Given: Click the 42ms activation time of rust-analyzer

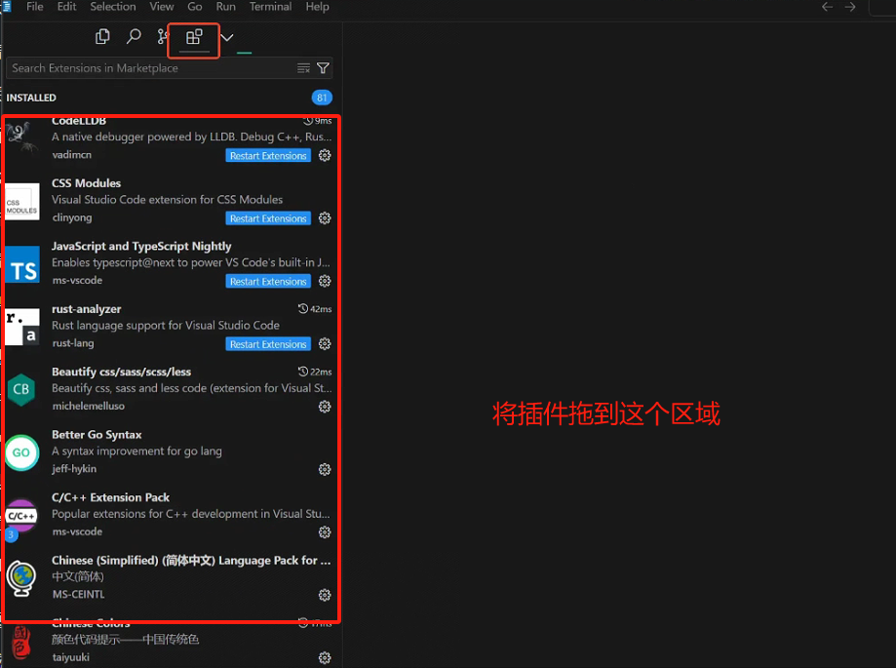Looking at the screenshot, I should [x=315, y=309].
